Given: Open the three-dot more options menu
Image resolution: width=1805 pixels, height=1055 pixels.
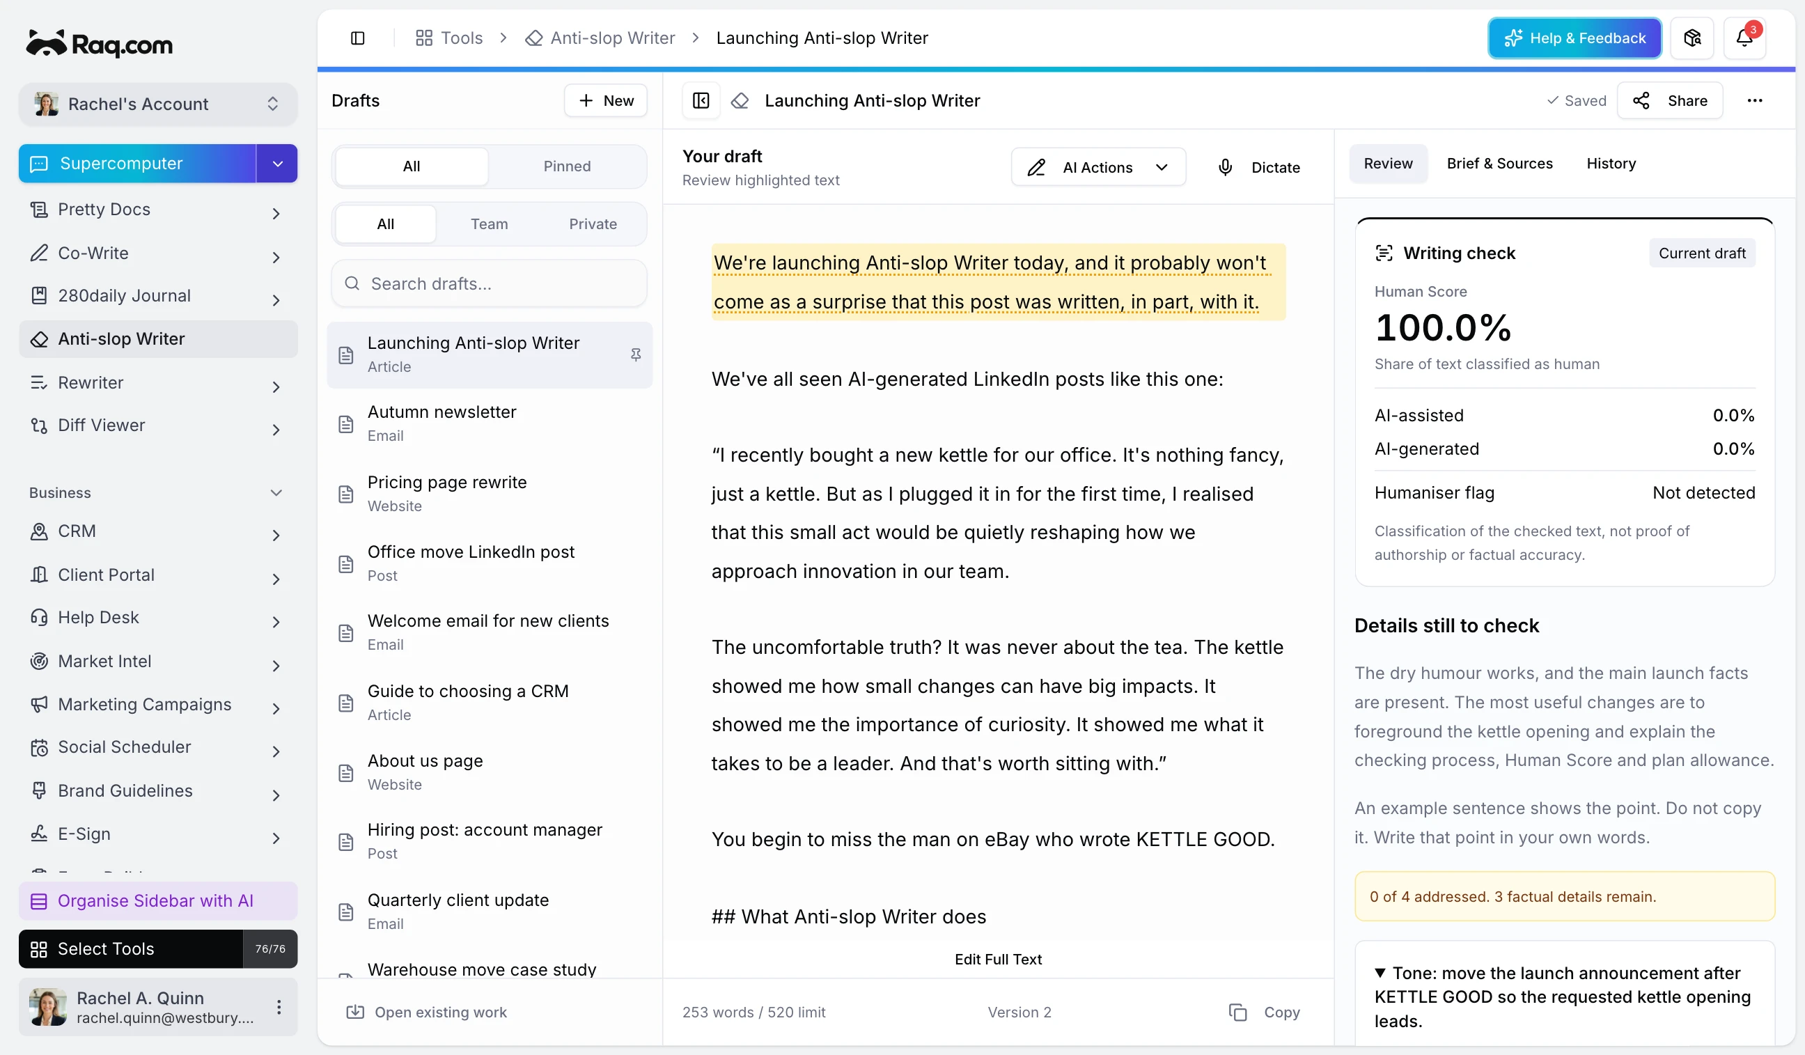Looking at the screenshot, I should (x=1754, y=100).
